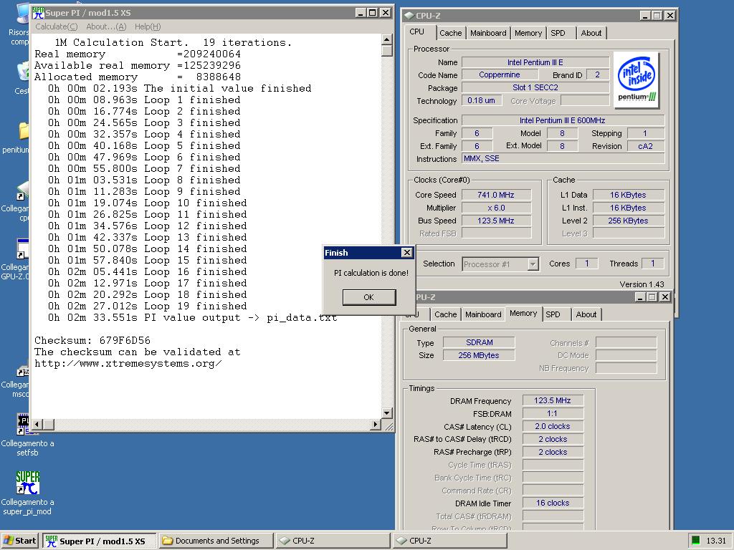Open the Calculate(C) menu in Super PI
Image resolution: width=734 pixels, height=550 pixels.
[x=56, y=26]
